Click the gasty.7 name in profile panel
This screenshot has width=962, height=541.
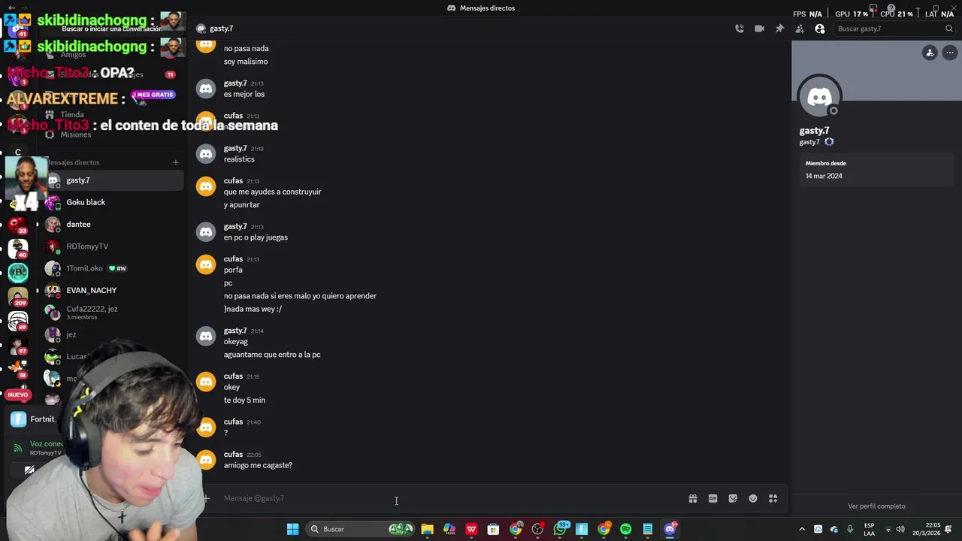pyautogui.click(x=814, y=131)
